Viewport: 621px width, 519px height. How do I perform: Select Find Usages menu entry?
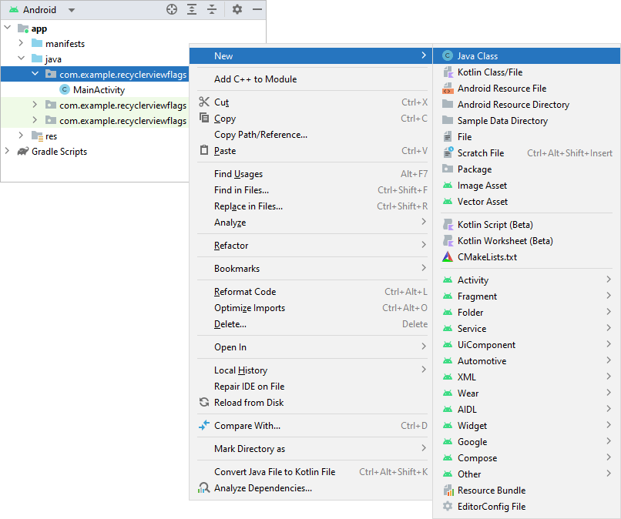[310, 174]
